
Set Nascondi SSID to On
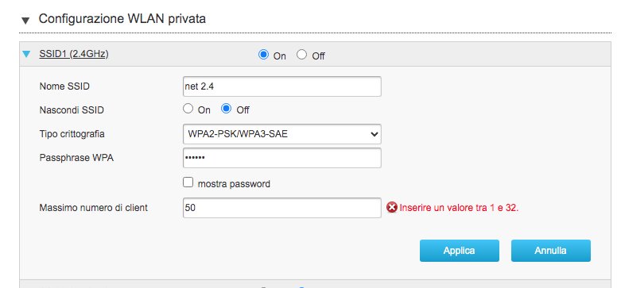coord(188,109)
